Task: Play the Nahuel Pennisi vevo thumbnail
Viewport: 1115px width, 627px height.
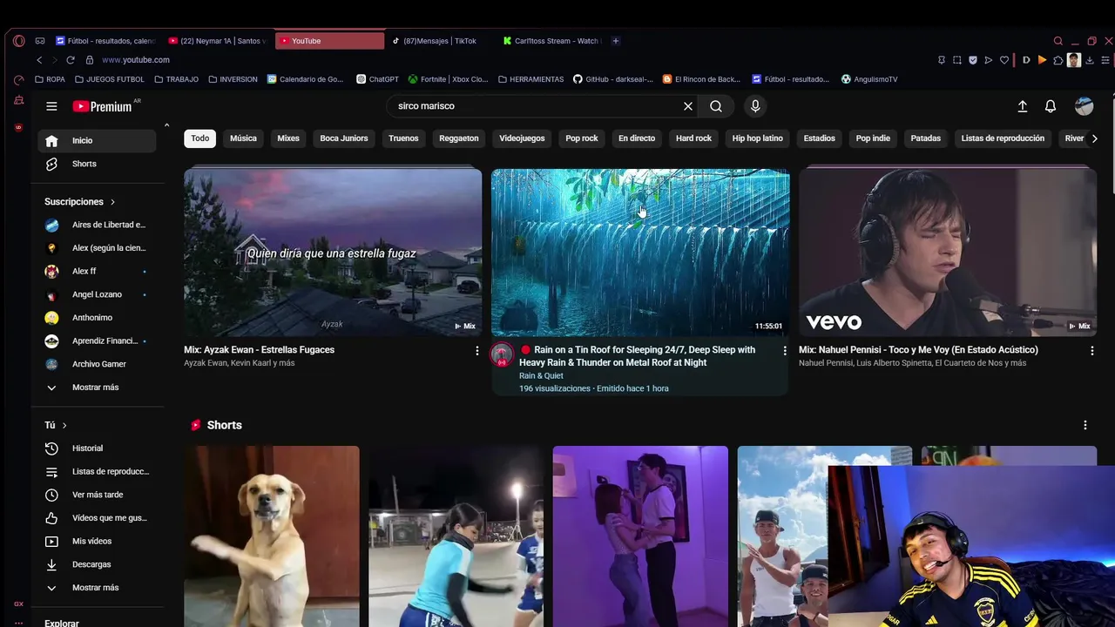Action: (948, 253)
